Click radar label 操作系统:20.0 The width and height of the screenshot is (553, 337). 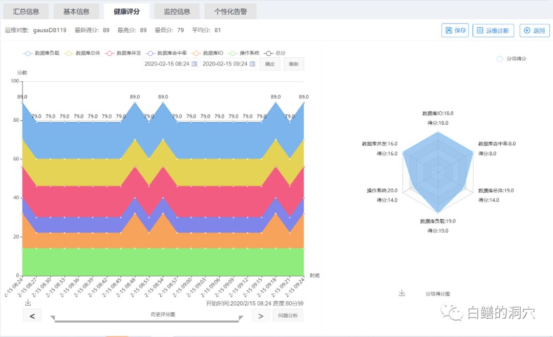click(382, 191)
